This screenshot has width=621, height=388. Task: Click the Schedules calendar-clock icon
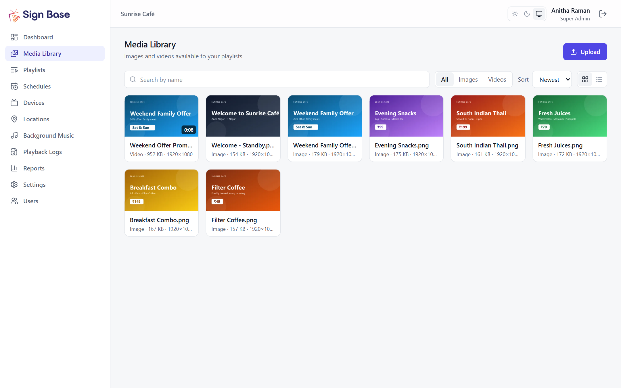tap(14, 86)
